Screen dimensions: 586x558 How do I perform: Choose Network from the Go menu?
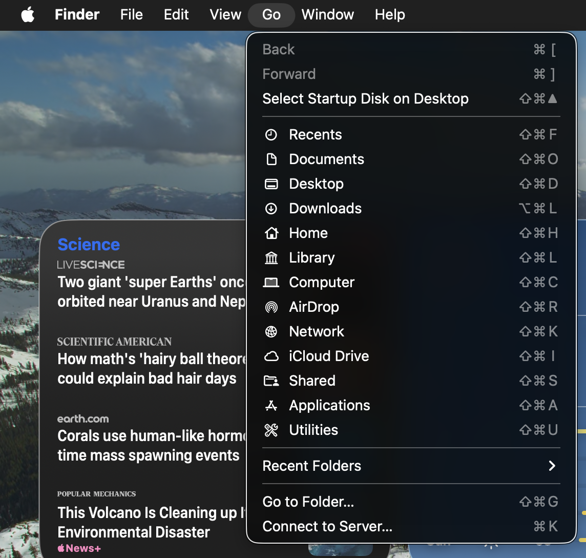pos(411,332)
